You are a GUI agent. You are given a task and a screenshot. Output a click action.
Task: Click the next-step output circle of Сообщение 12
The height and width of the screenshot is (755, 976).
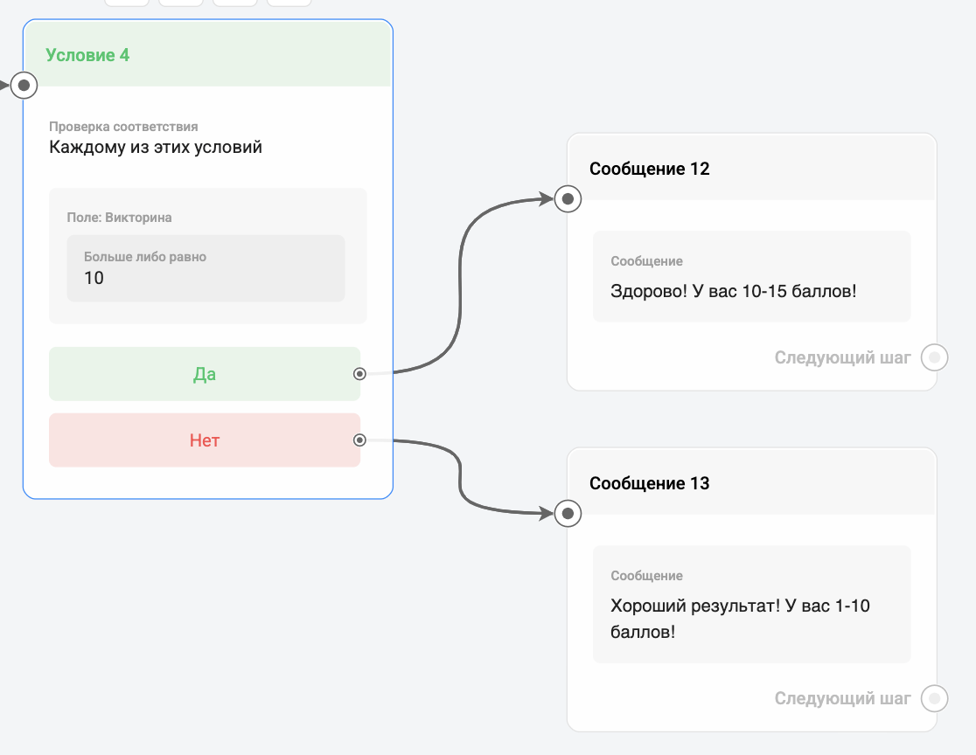(934, 357)
